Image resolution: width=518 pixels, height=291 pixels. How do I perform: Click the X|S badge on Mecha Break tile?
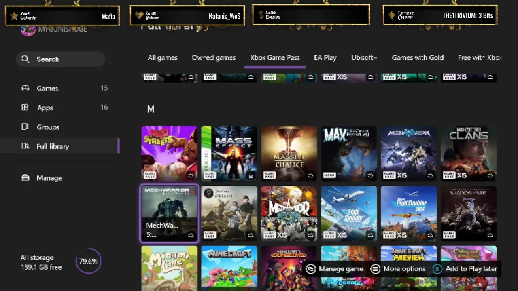[402, 175]
